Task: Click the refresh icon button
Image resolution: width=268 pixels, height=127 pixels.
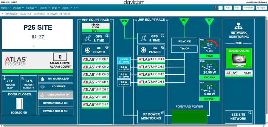Action: pos(221,8)
